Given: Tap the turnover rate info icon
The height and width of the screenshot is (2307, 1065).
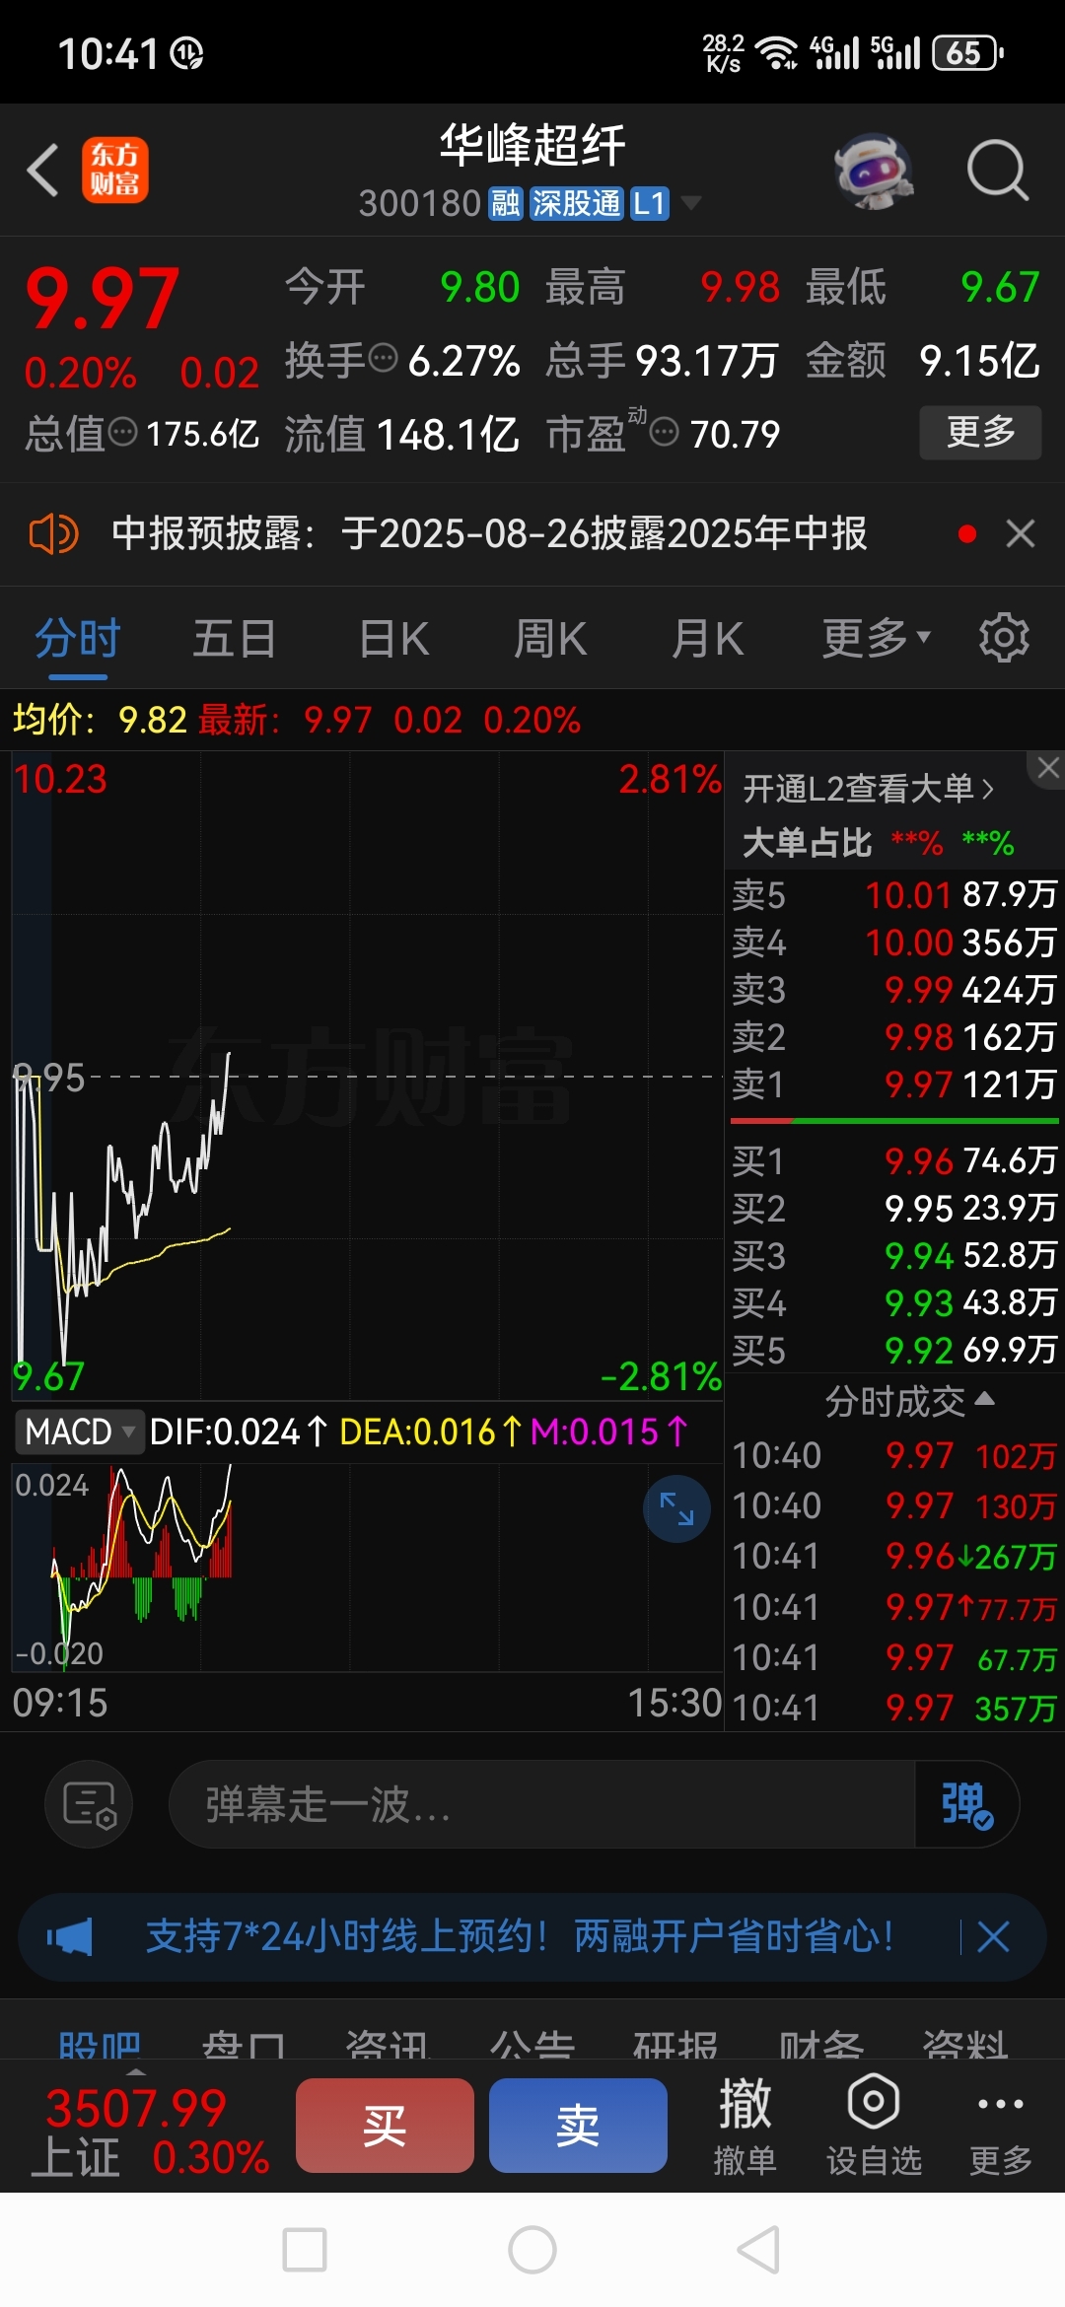Looking at the screenshot, I should pos(383,357).
